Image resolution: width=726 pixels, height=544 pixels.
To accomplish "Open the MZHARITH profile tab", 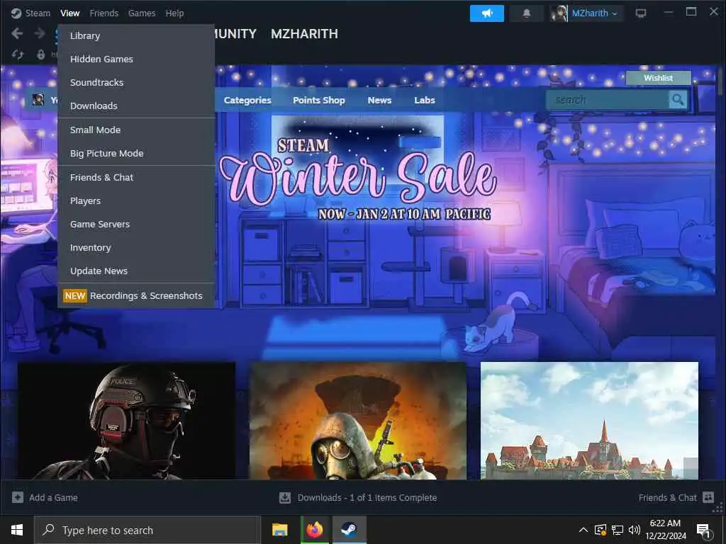I will click(304, 34).
